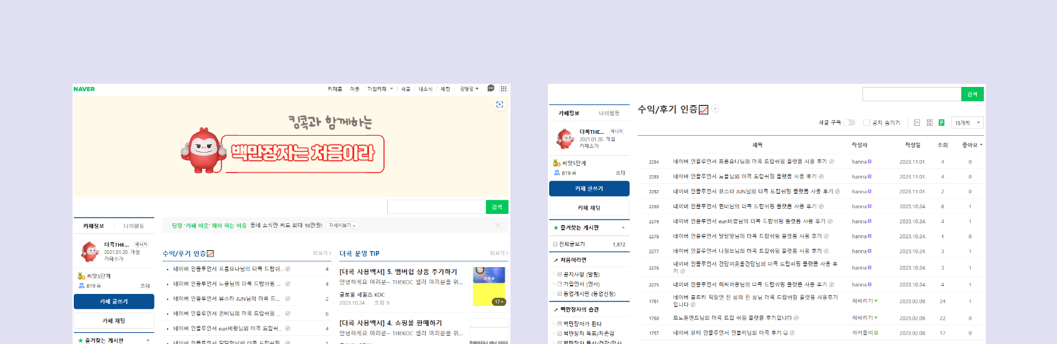Image resolution: width=1057 pixels, height=344 pixels.
Task: Open the Naver services grid menu
Action: click(503, 89)
